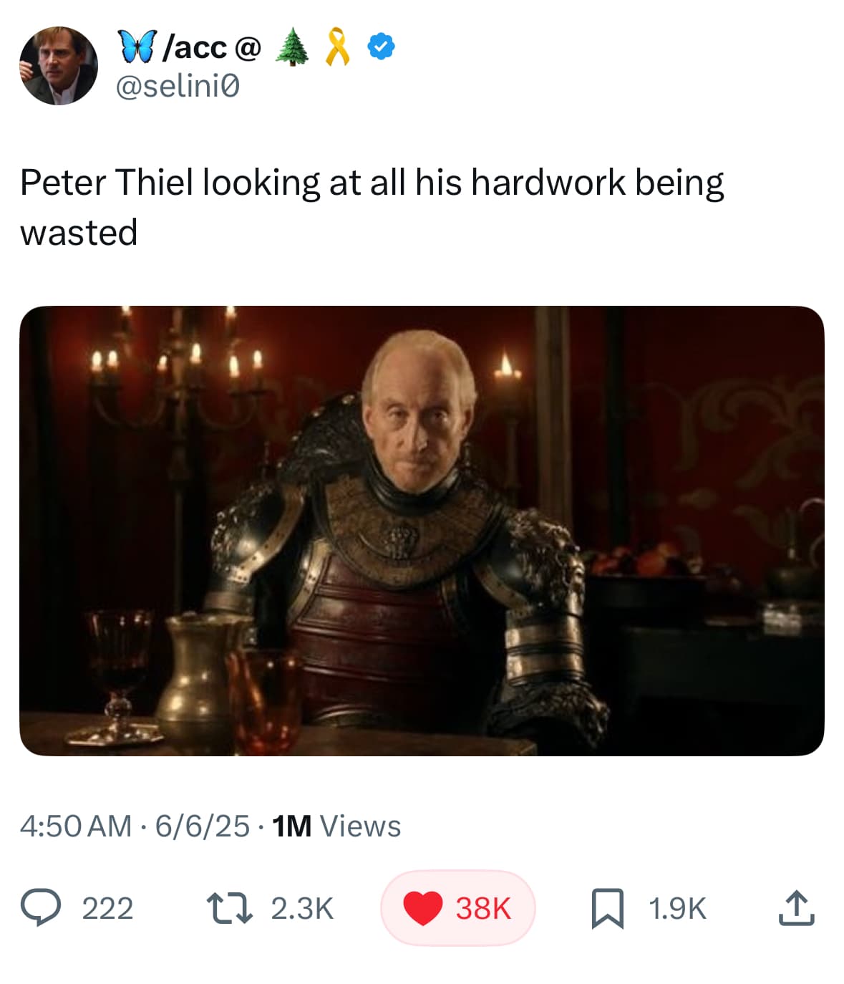View the 1M Views analytics
This screenshot has height=984, width=844.
coord(336,826)
